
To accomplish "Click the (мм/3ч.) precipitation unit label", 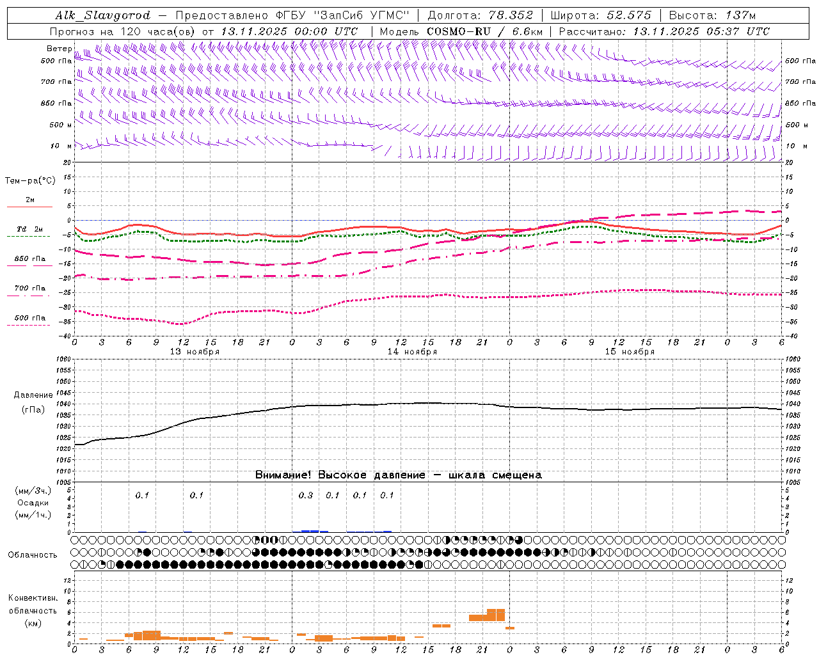I will 33,491.
